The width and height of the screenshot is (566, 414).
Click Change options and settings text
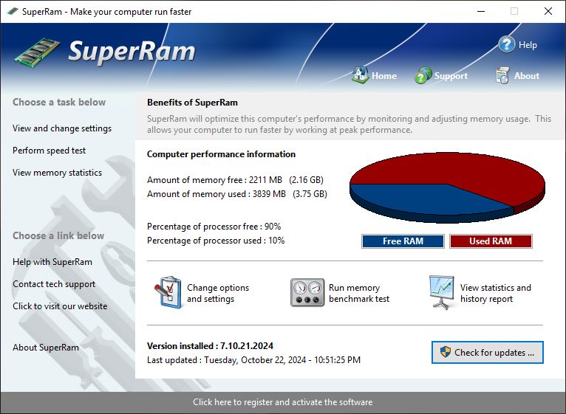[x=218, y=293]
